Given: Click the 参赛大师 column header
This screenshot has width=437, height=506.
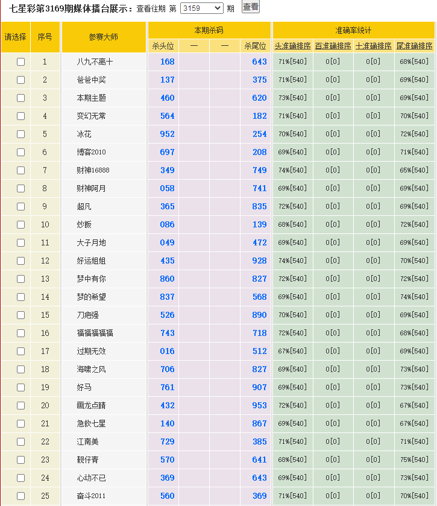Looking at the screenshot, I should tap(104, 37).
